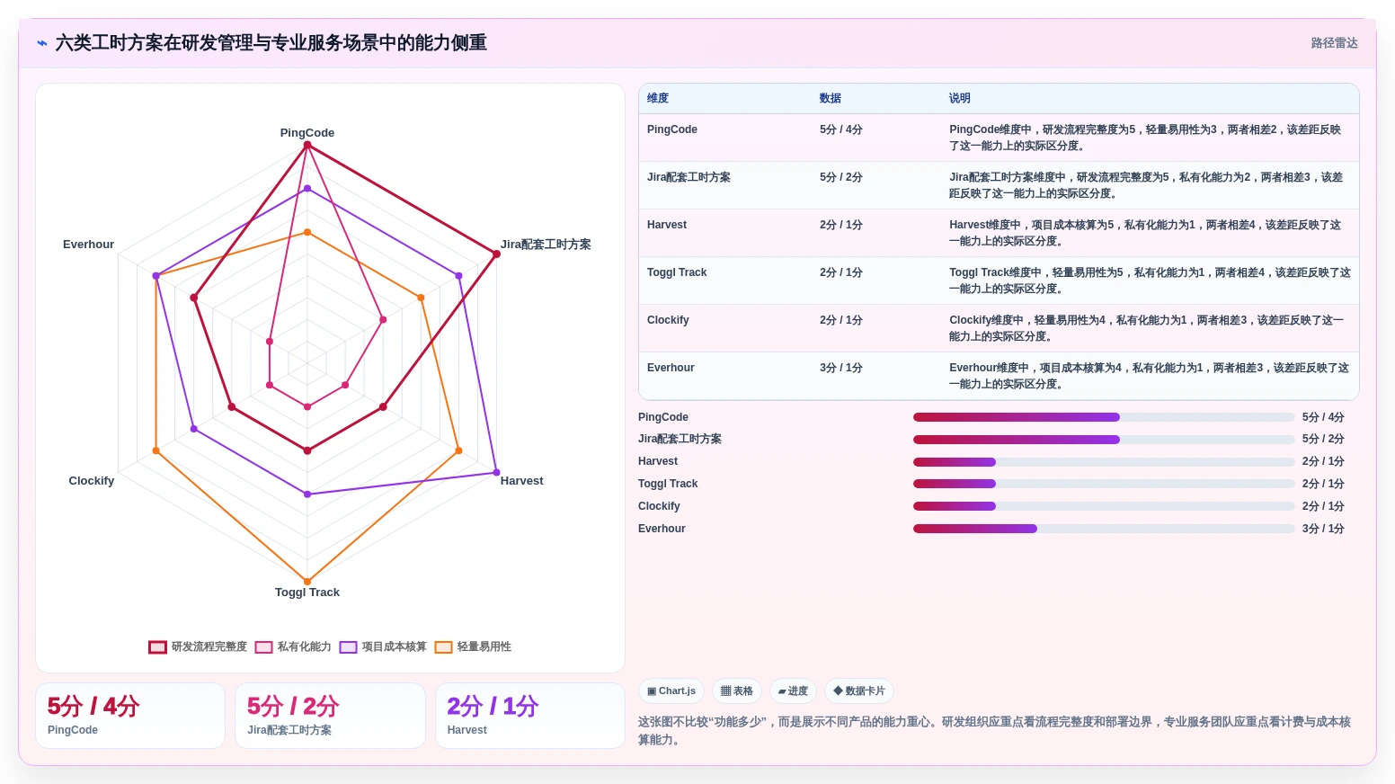
Task: Click the blue pulse icon beside the title
Action: (x=42, y=43)
